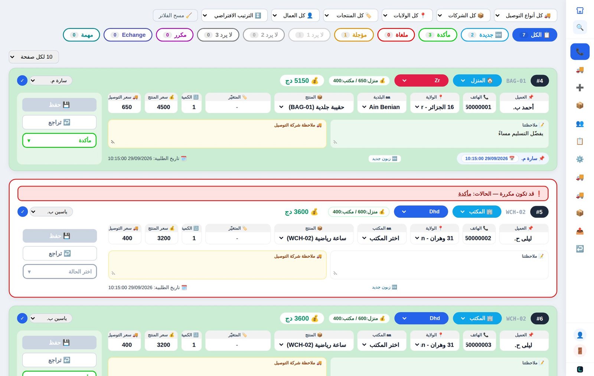Click the ملاحظات notes field of order #5
The image size is (594, 376).
click(x=439, y=265)
